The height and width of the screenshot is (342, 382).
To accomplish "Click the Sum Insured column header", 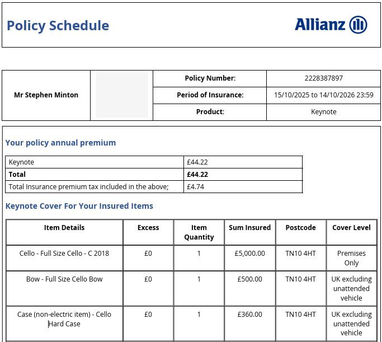I will coord(249,228).
